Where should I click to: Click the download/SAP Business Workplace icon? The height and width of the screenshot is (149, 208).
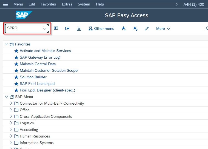tap(79, 28)
